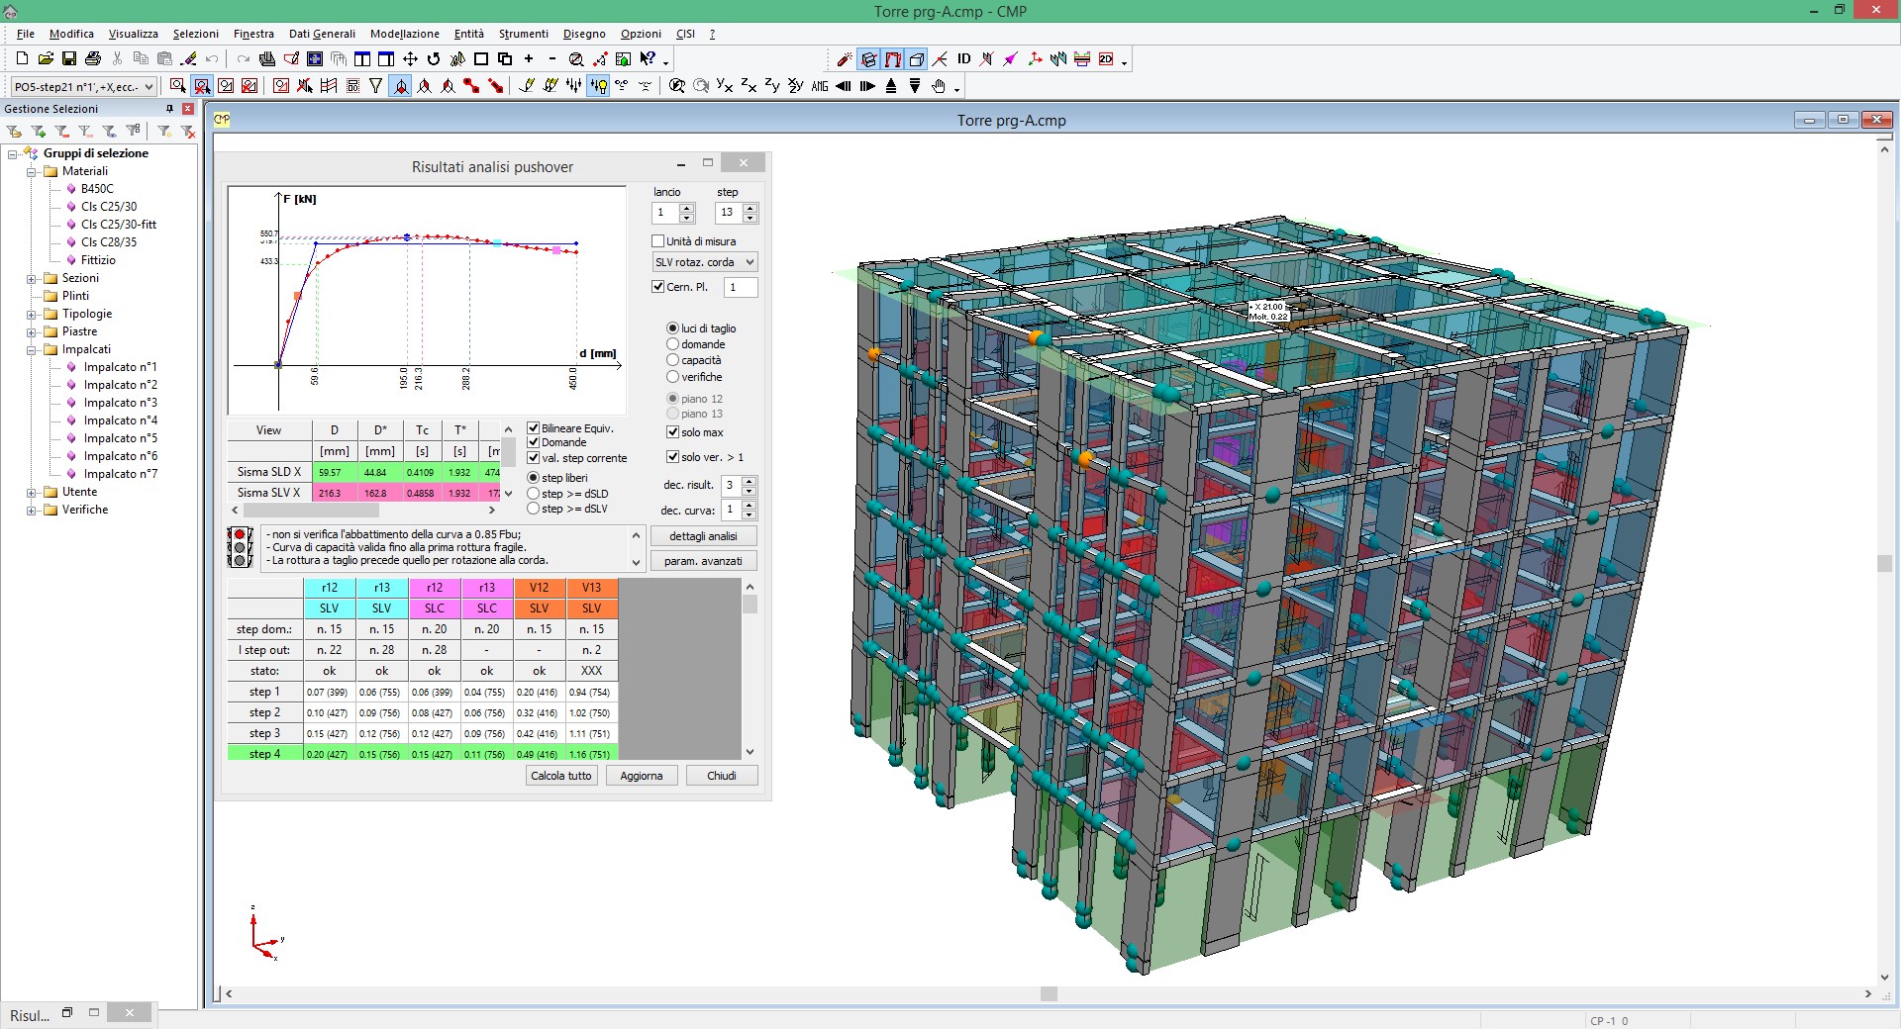Click the dettagli analisi button
This screenshot has height=1029, width=1901.
[x=703, y=535]
